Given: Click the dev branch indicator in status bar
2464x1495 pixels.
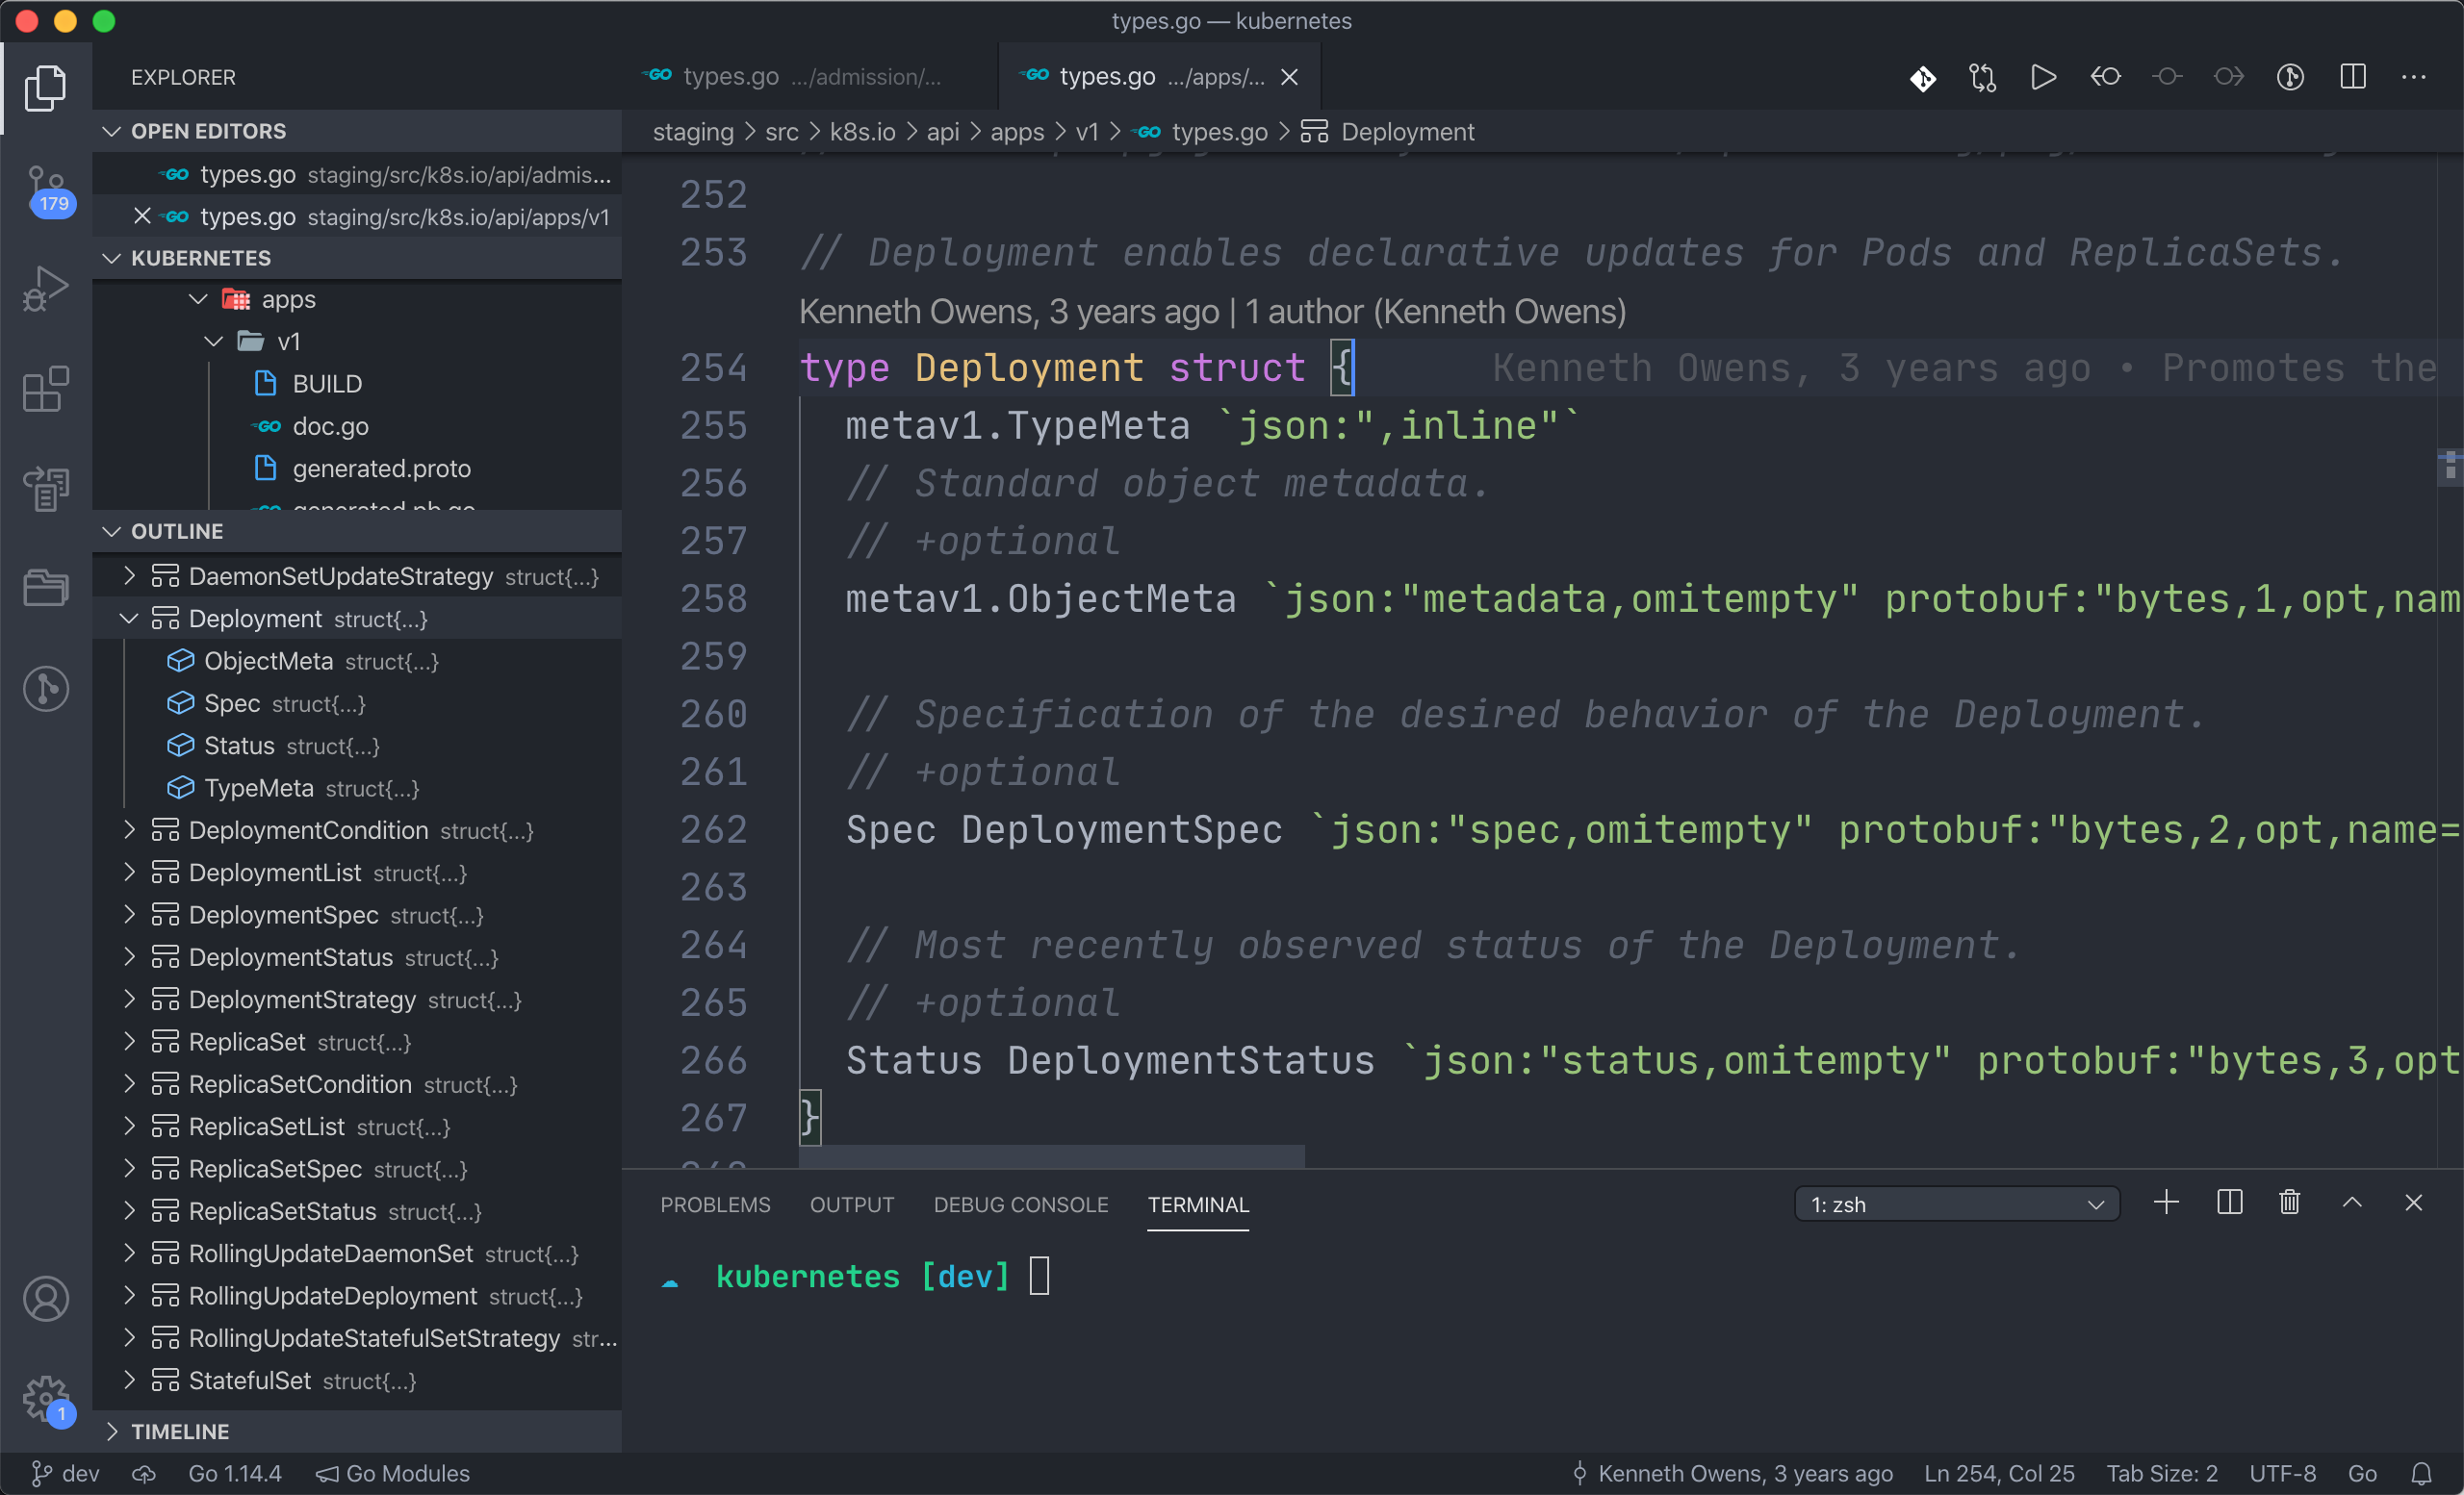Looking at the screenshot, I should [65, 1473].
